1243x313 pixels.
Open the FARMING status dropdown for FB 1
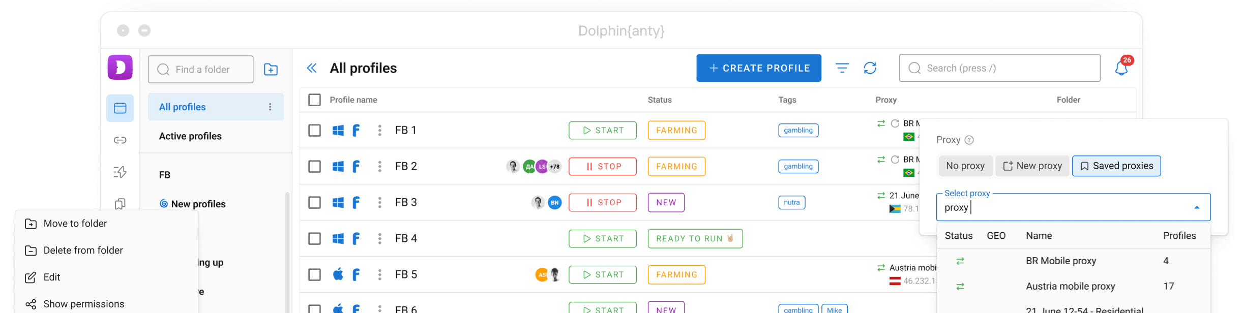click(x=676, y=131)
